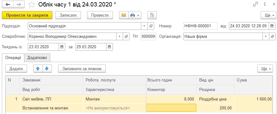This screenshot has width=277, height=114.
Task: Open the document report sheet icon
Action: point(152,15)
